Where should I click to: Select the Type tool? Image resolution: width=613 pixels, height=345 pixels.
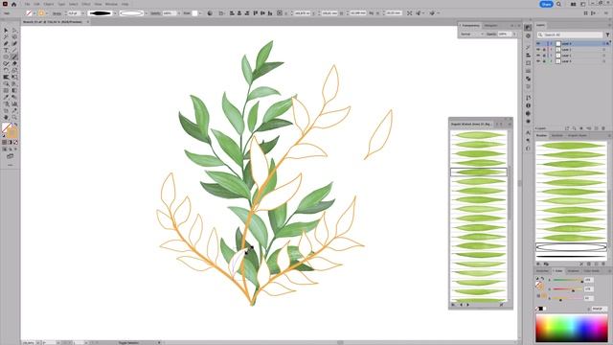6,50
